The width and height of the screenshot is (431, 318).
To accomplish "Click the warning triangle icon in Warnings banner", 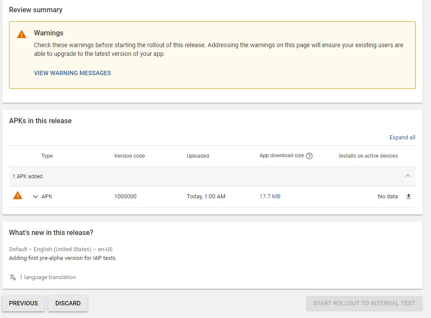I will pos(21,34).
